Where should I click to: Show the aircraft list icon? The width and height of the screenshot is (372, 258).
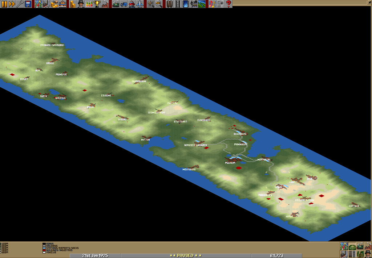(140, 4)
